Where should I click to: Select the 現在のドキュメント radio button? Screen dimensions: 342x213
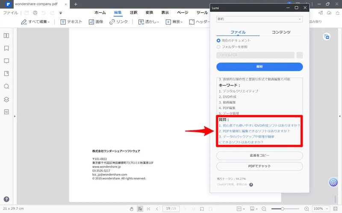point(218,40)
